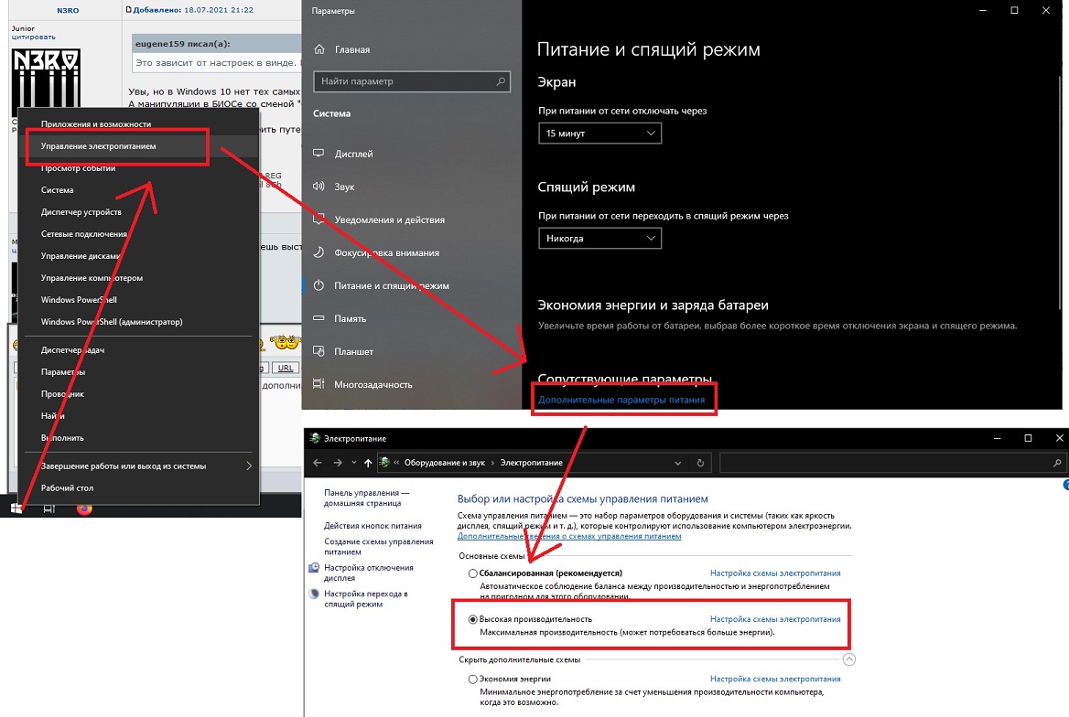1069x717 pixels.
Task: Click the Up arrow in Электропитание navigation bar
Action: click(x=368, y=463)
